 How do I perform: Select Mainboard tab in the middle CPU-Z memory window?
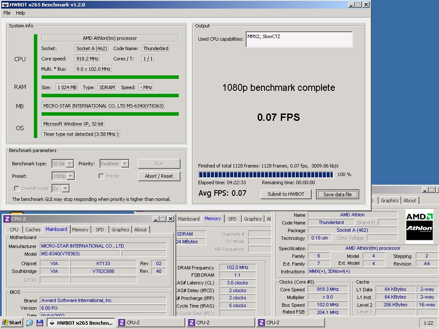pos(189,219)
